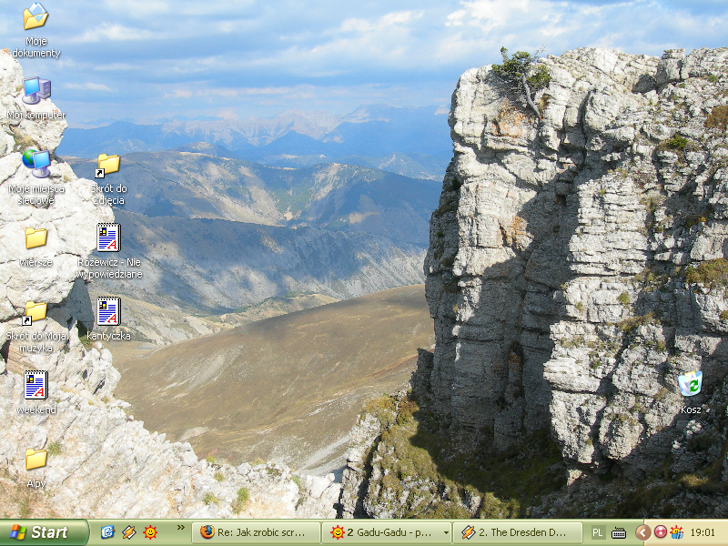Open the Różewicz document icon

pyautogui.click(x=108, y=238)
